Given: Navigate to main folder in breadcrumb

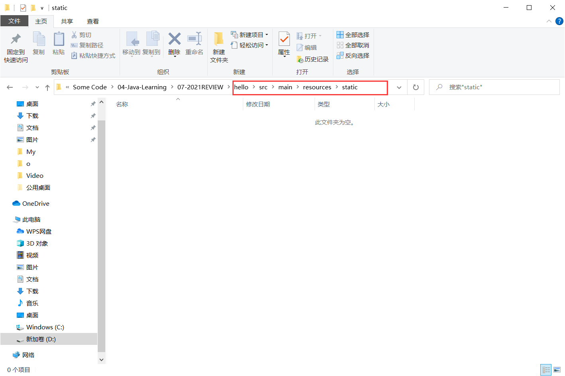Looking at the screenshot, I should [285, 87].
